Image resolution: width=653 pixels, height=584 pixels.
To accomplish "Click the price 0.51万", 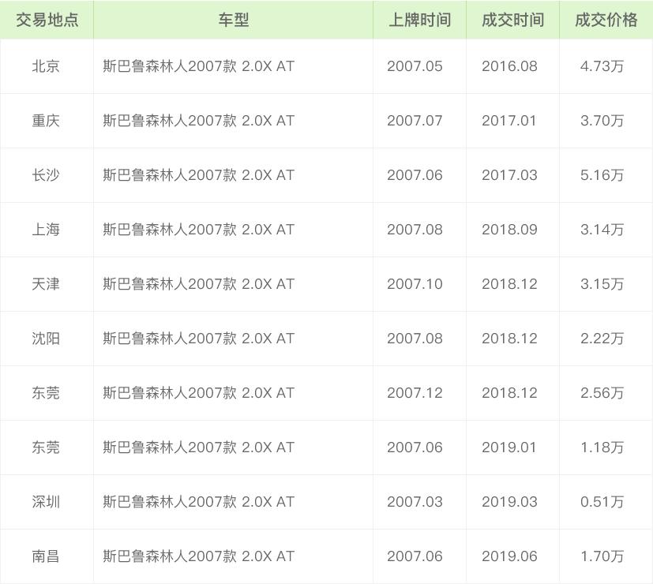I will [x=602, y=502].
